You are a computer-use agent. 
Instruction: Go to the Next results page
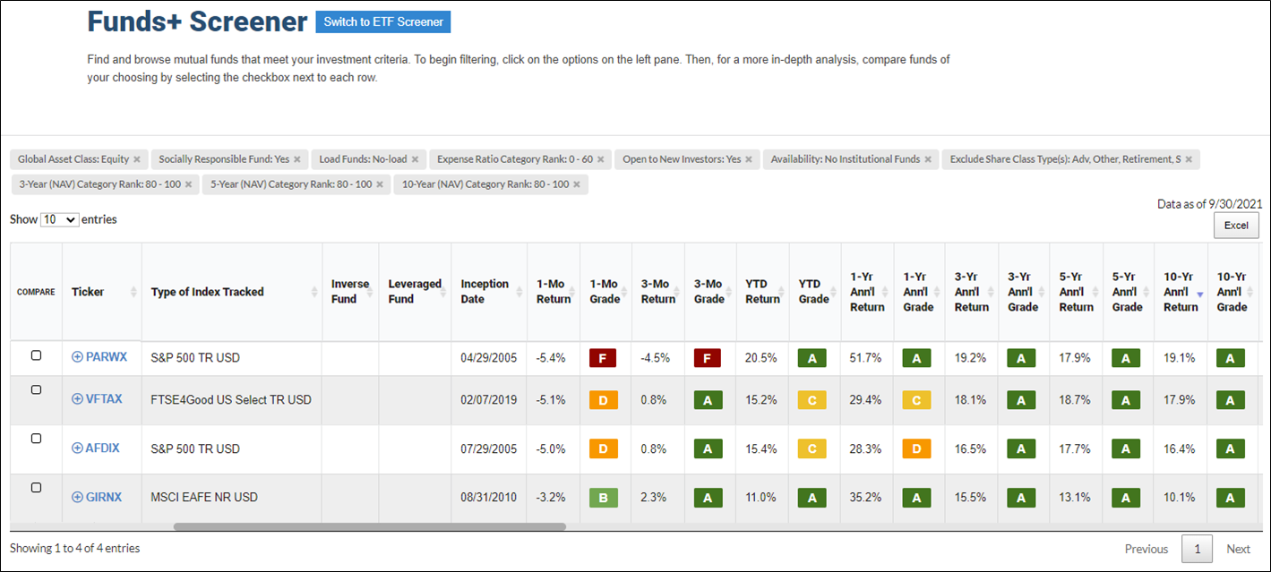[1239, 549]
